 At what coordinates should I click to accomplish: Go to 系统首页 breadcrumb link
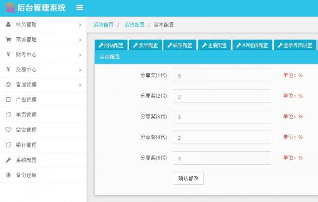pos(103,25)
